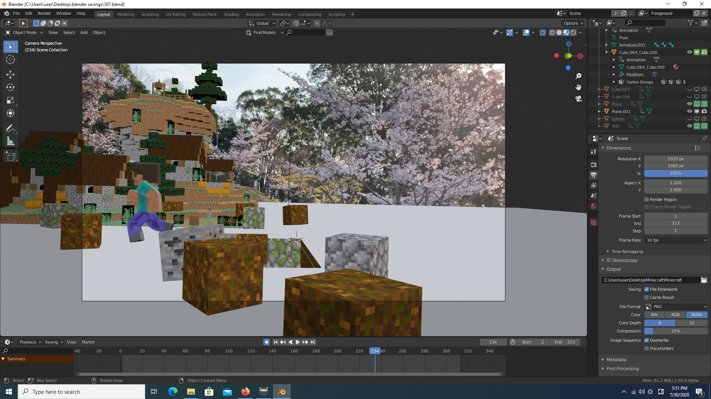The height and width of the screenshot is (399, 711).
Task: Select the Scale tool
Action: pos(10,100)
